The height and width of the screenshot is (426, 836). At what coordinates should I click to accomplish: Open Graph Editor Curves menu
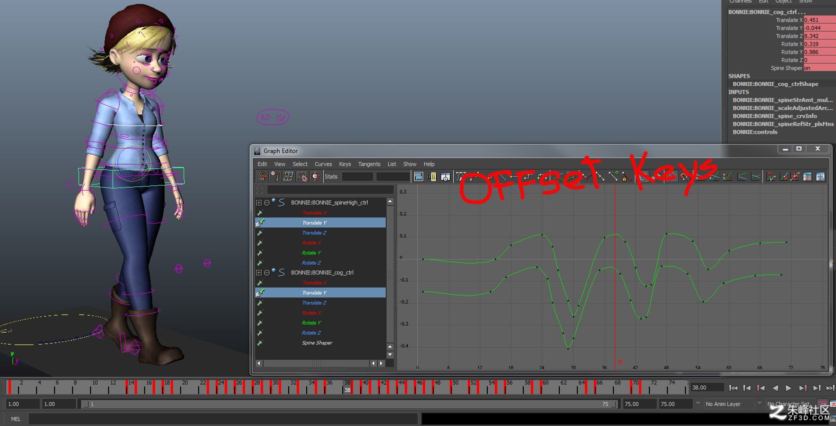coord(323,164)
